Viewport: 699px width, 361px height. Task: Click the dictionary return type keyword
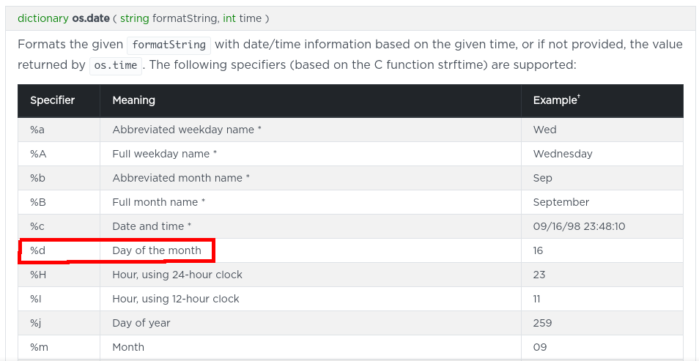click(x=43, y=19)
